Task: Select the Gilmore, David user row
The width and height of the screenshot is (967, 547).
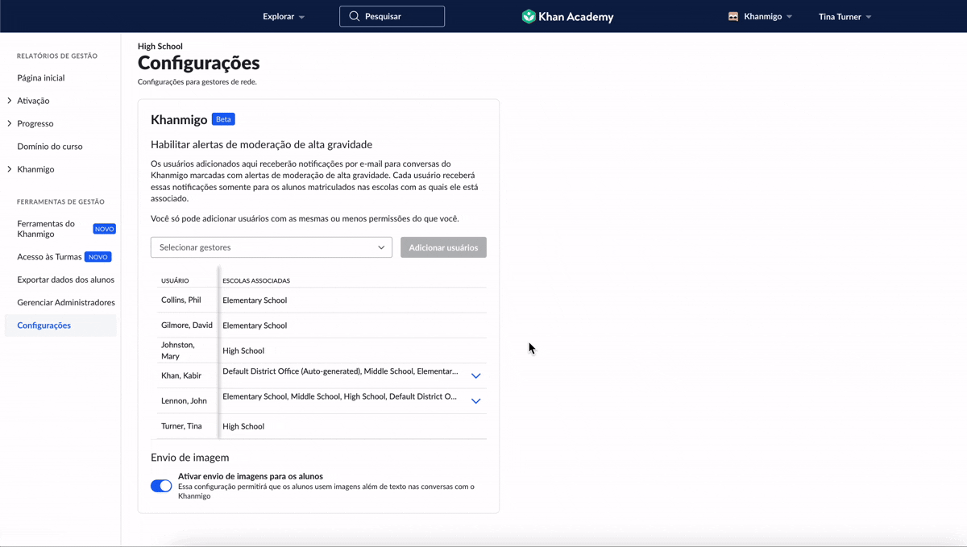Action: [322, 325]
